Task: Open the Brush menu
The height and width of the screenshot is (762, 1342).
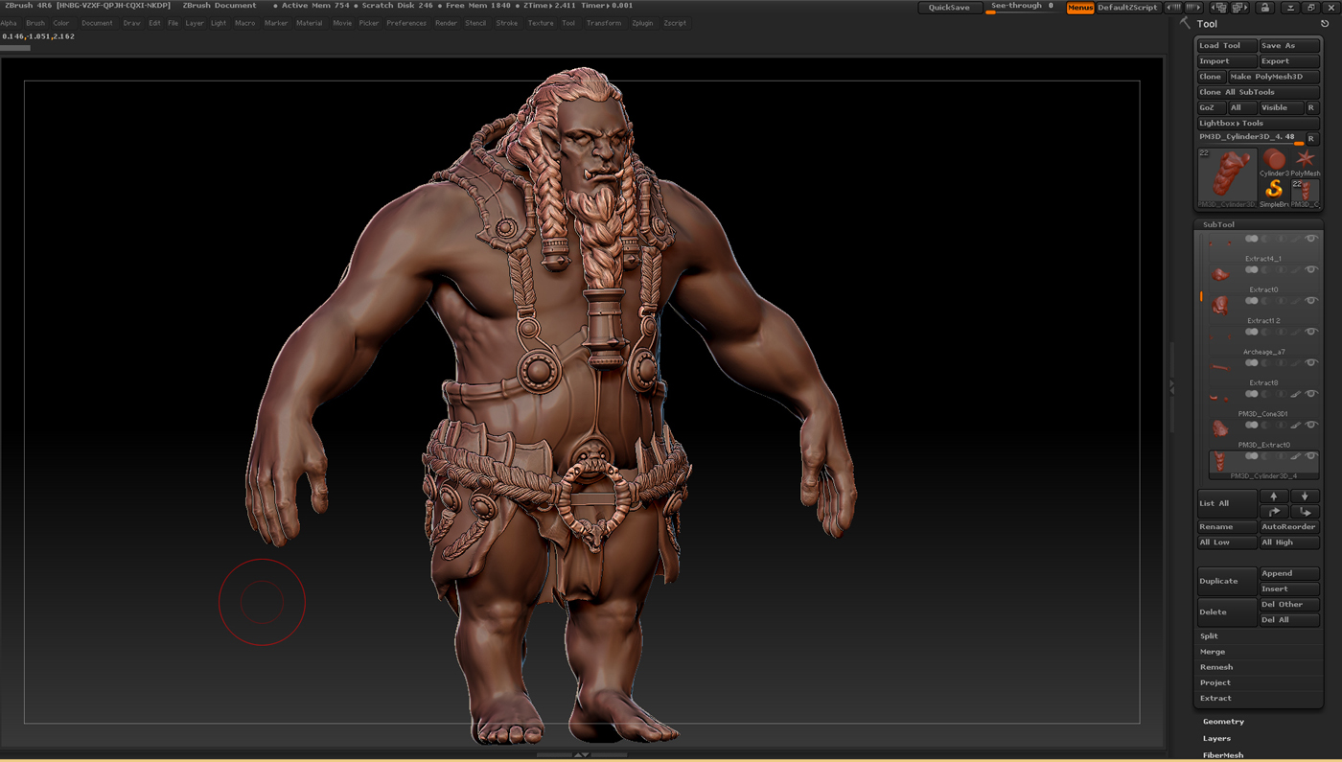Action: (35, 23)
